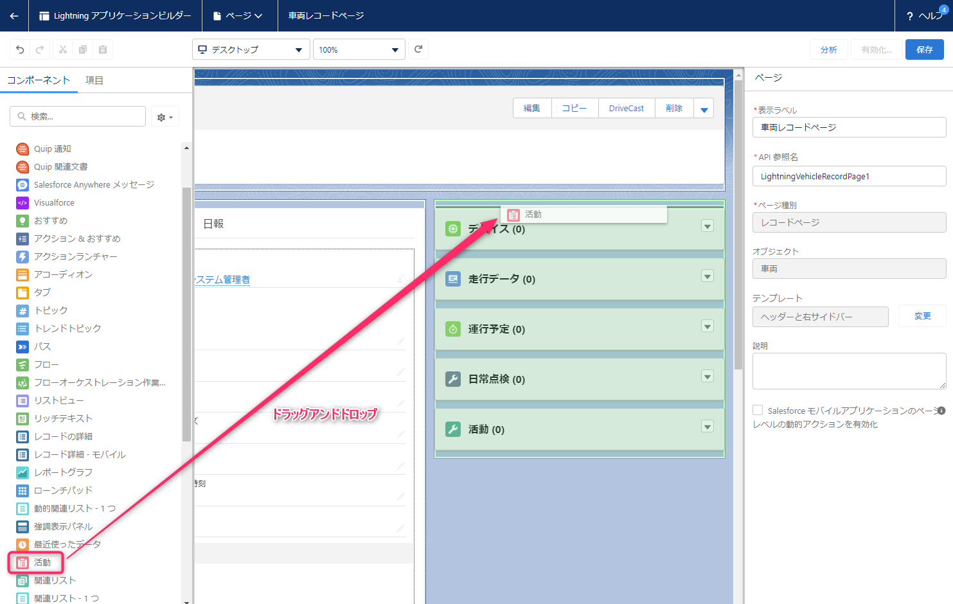Open the help question mark icon
Viewport: 953px width, 604px height.
[x=910, y=16]
